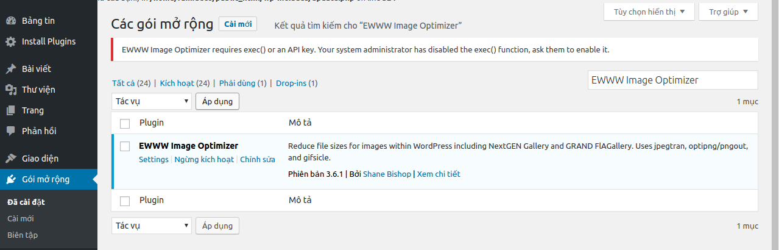The width and height of the screenshot is (779, 250).
Task: Open Shane Bishop author link
Action: click(x=387, y=174)
